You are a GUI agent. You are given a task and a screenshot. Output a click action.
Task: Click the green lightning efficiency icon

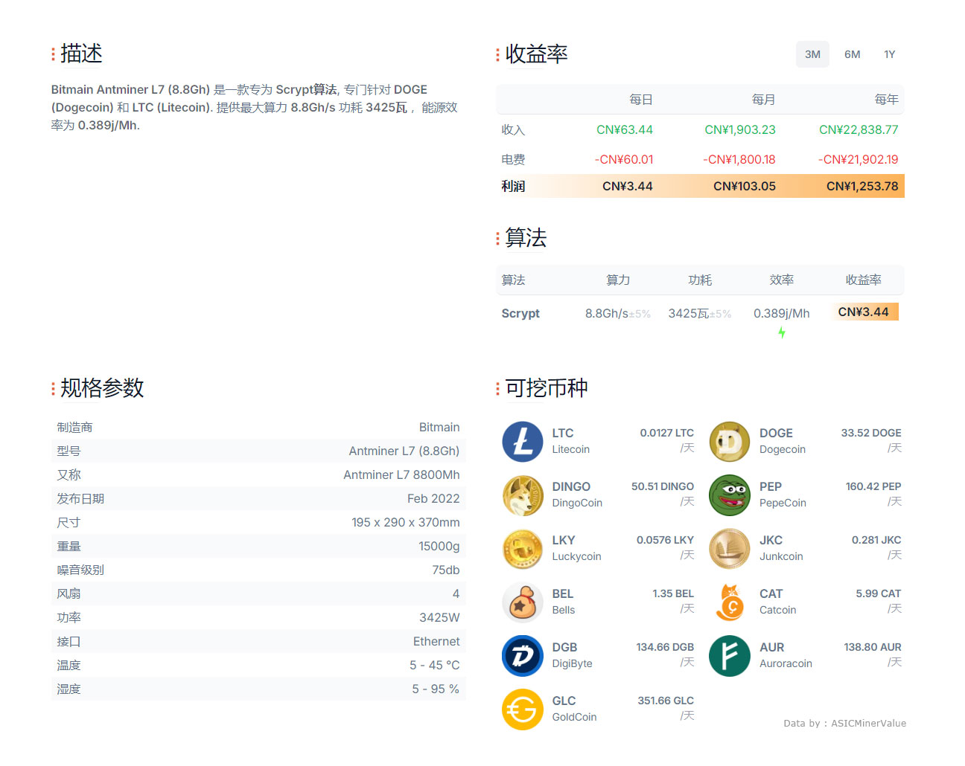point(782,332)
